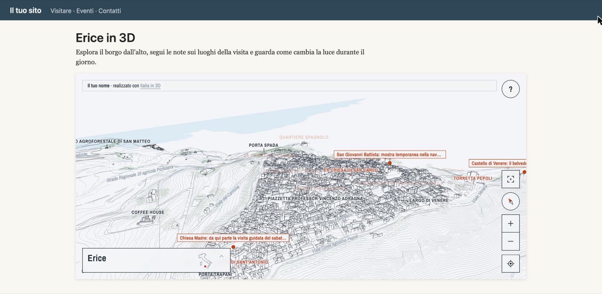Screen dimensions: 602x294
Task: Open the Chiesa Madre note label
Action: (233, 238)
